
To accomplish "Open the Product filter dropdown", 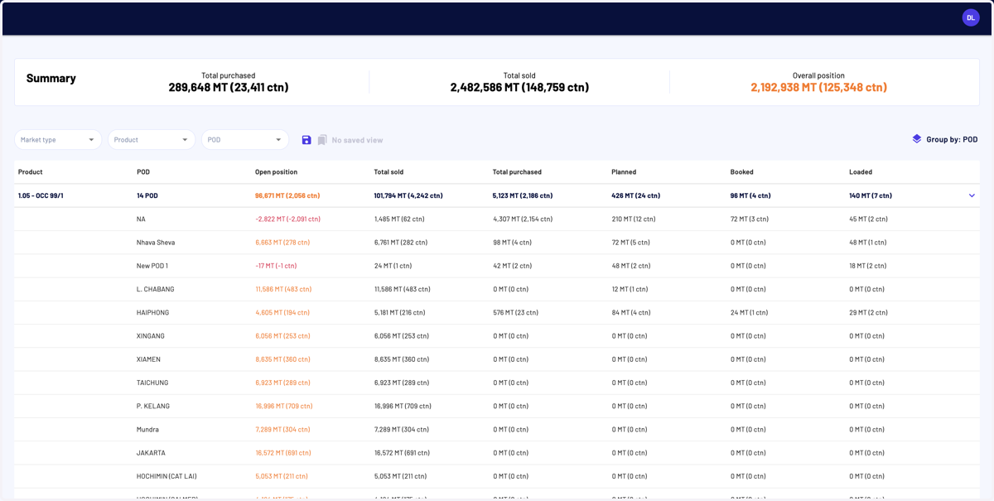I will point(152,140).
